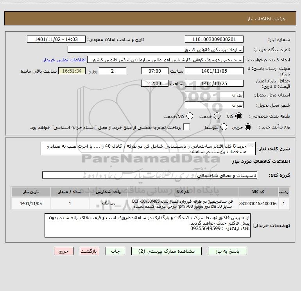301x291 pixels.
Task: Click the واحد شمارش column header
Action: pyautogui.click(x=108, y=192)
